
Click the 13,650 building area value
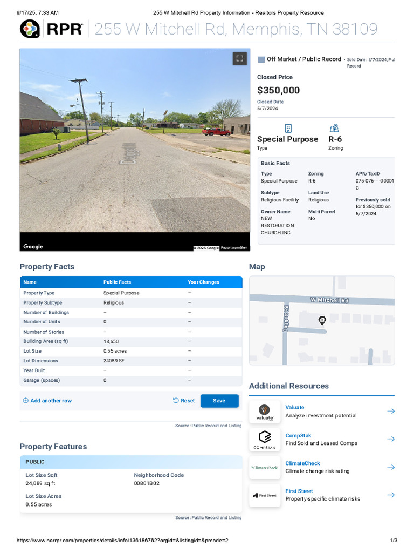click(111, 342)
